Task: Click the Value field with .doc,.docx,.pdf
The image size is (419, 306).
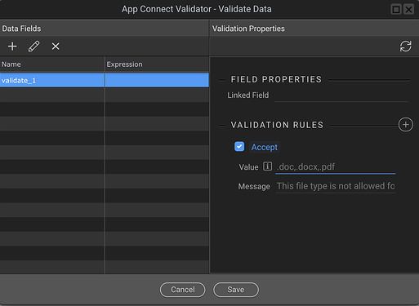Action: tap(336, 166)
